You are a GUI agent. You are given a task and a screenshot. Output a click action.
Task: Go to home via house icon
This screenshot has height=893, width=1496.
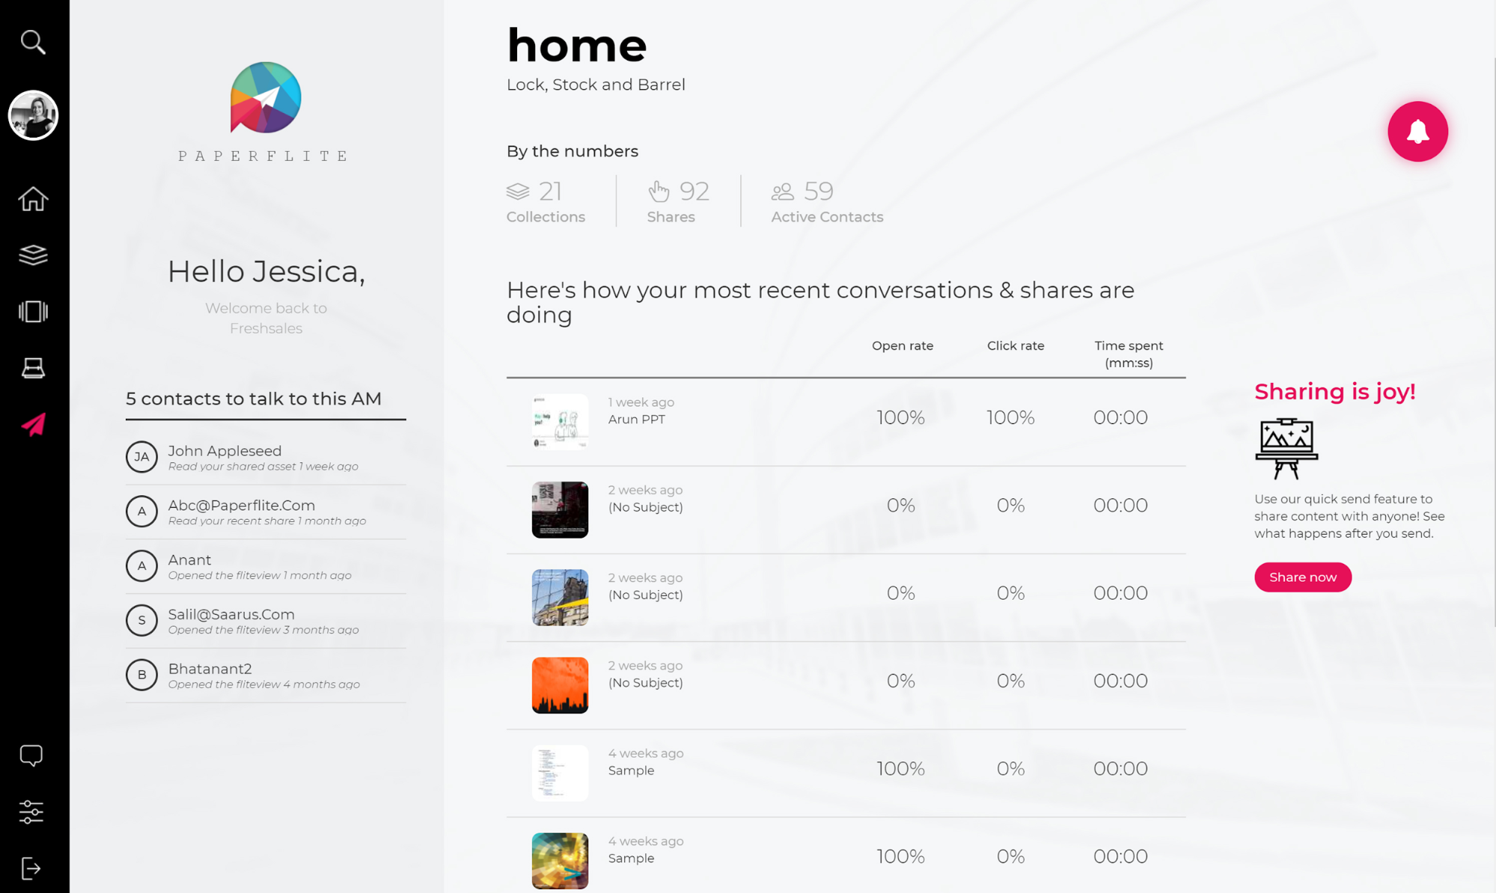coord(33,199)
